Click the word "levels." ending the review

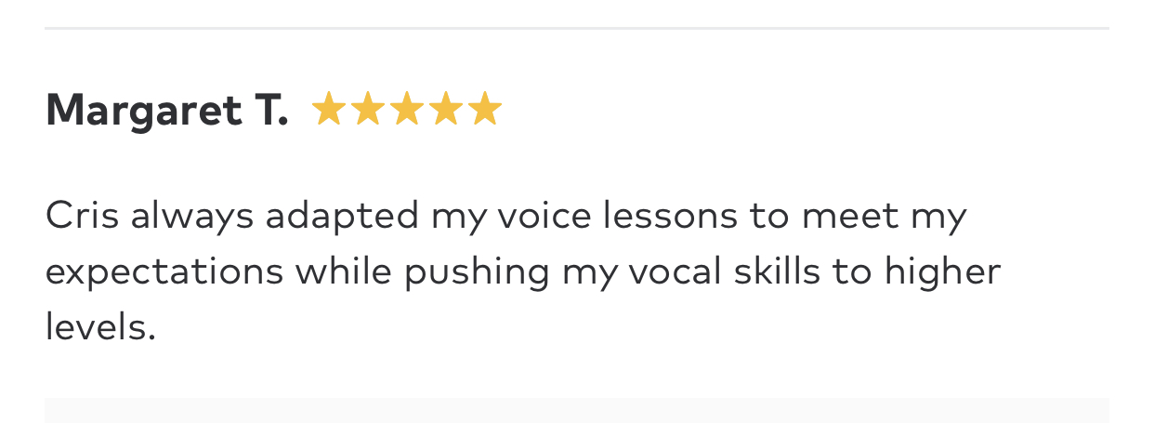(x=100, y=326)
